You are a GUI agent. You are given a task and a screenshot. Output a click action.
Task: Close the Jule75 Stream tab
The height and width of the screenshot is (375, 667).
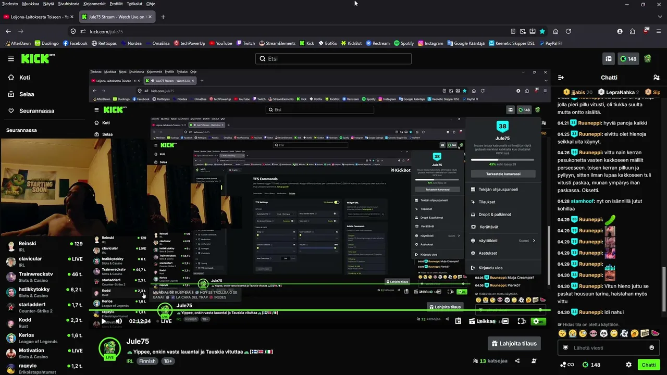[x=150, y=17]
